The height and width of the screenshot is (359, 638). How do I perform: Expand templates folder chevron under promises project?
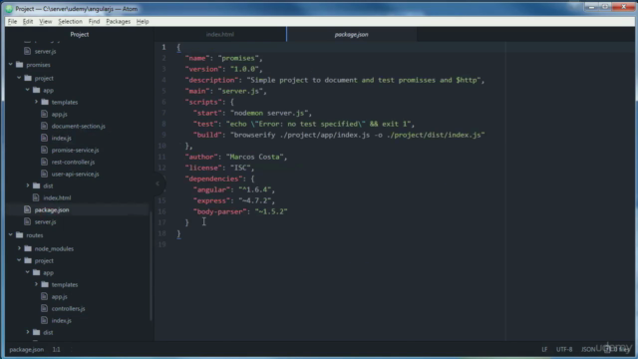(36, 102)
